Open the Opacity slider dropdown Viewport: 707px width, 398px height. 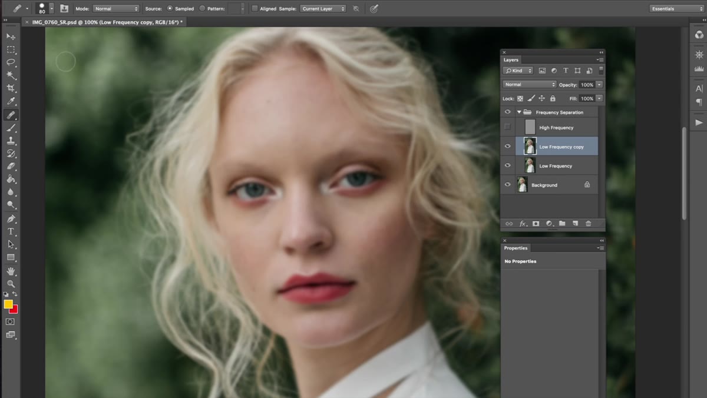[x=599, y=85]
